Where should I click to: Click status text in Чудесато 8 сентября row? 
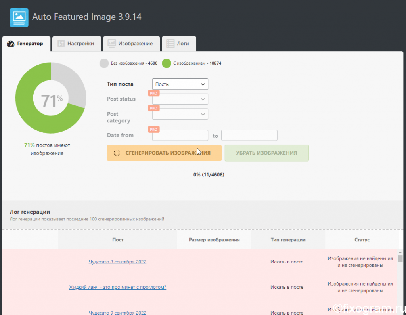(x=360, y=262)
